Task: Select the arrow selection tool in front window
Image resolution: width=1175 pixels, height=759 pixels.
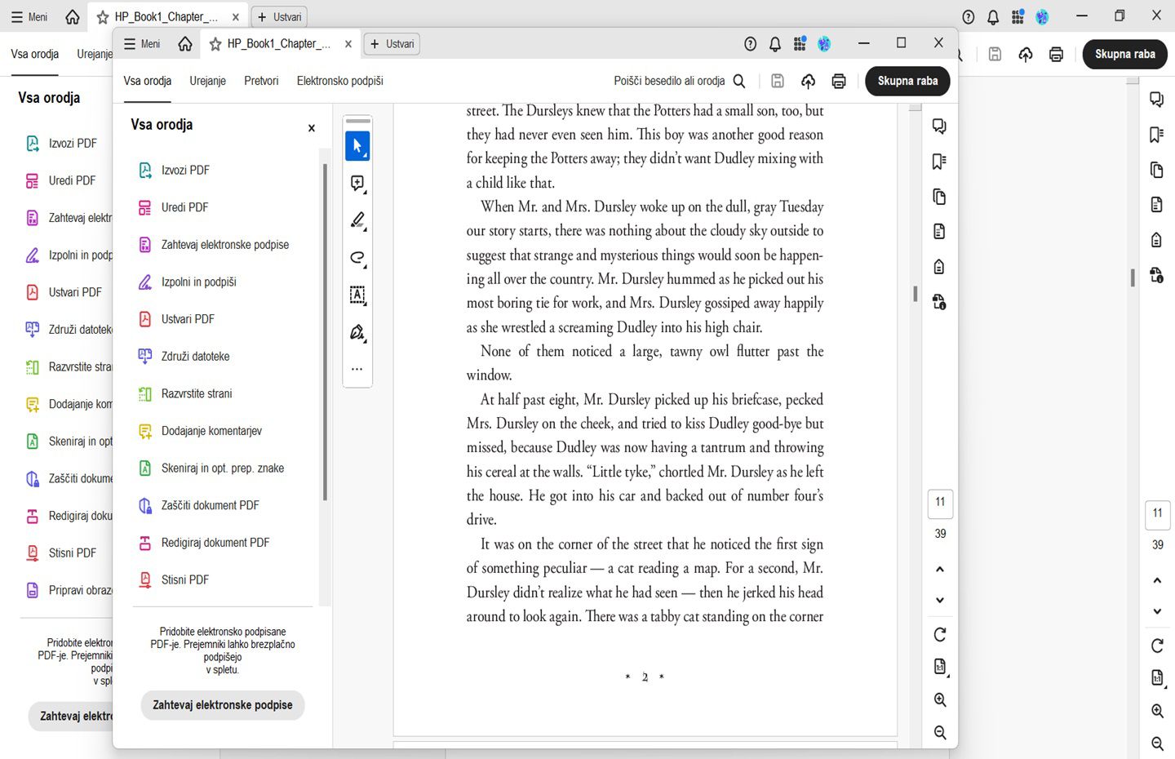Action: point(357,146)
